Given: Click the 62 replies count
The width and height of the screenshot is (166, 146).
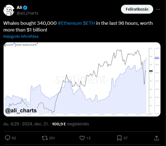Looking at the screenshot, I should coord(14,138).
